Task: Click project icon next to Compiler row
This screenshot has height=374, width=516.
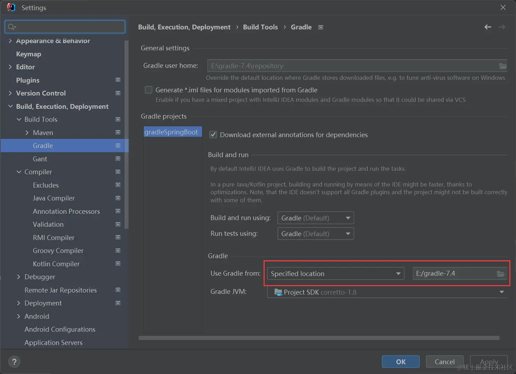Action: point(118,172)
